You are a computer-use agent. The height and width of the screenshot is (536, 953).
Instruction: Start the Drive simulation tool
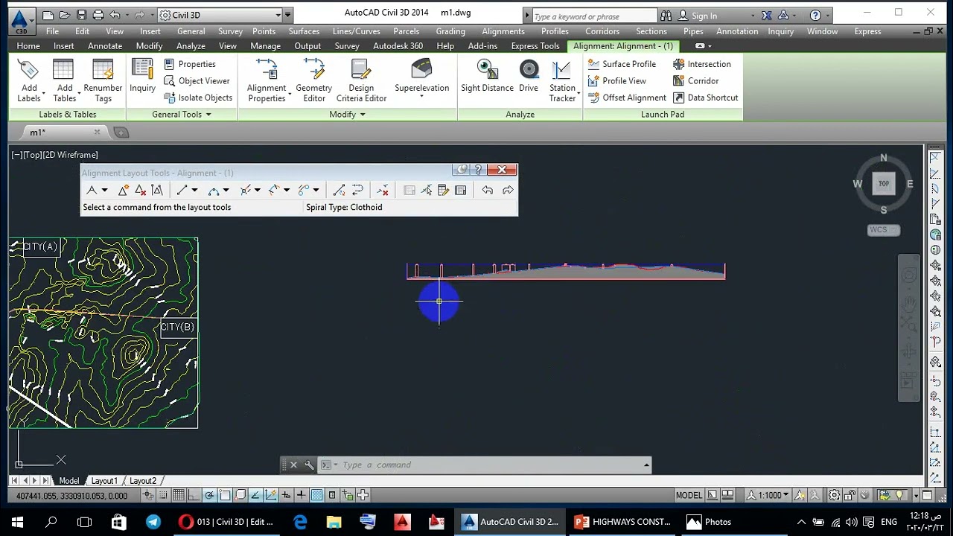coord(529,77)
